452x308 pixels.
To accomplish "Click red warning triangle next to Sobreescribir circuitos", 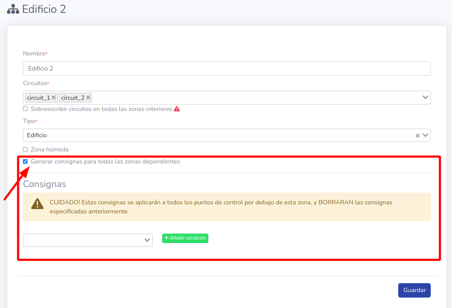I will tap(177, 109).
